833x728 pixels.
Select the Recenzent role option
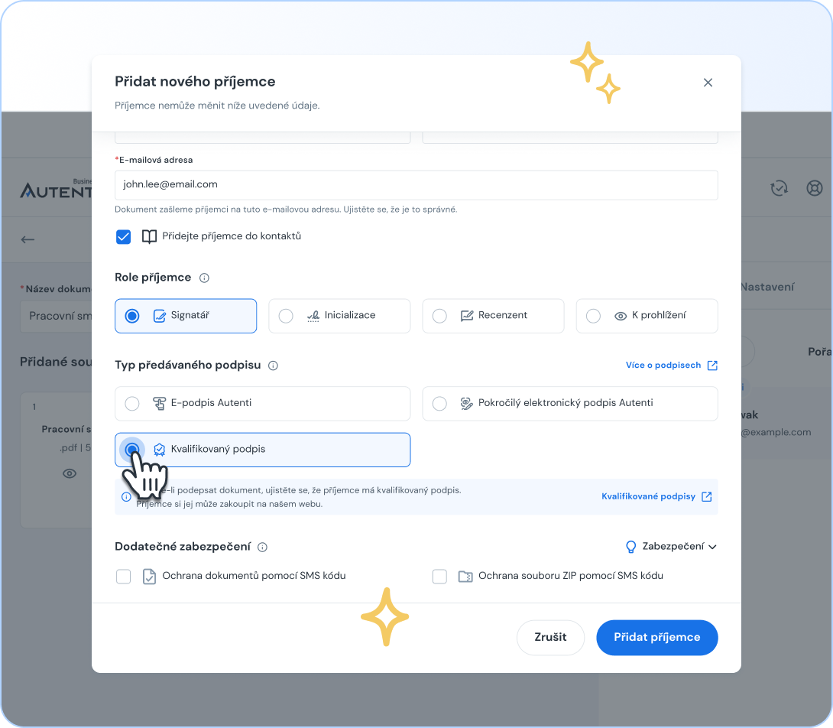coord(493,316)
